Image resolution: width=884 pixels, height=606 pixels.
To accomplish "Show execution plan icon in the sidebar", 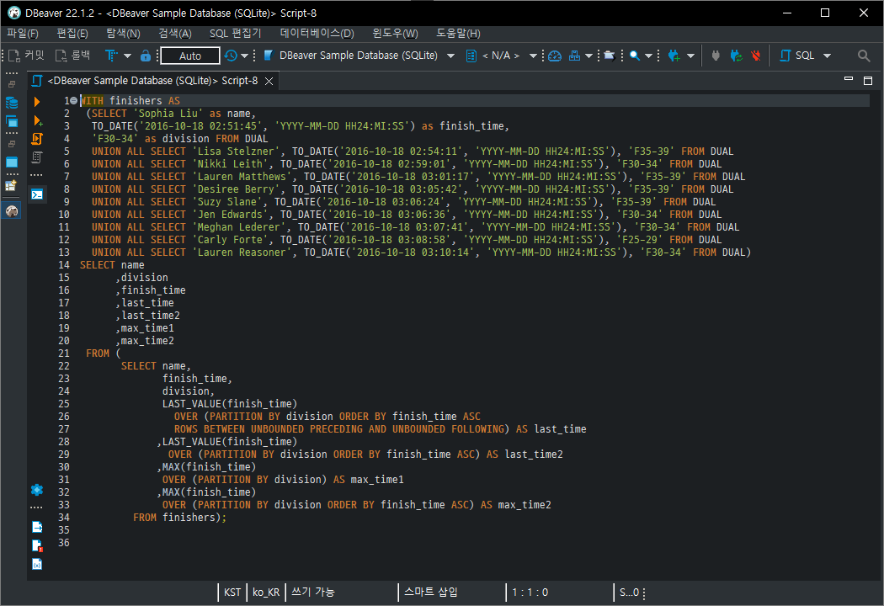I will click(x=37, y=157).
